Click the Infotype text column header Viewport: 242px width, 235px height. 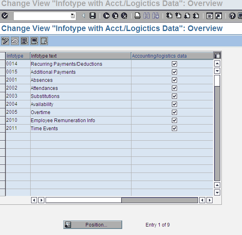point(81,56)
